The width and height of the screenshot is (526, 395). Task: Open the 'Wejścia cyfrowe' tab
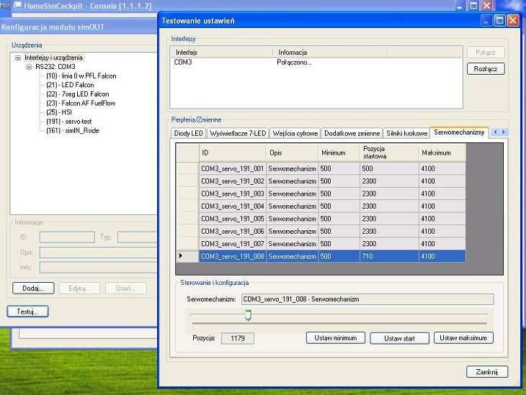294,133
